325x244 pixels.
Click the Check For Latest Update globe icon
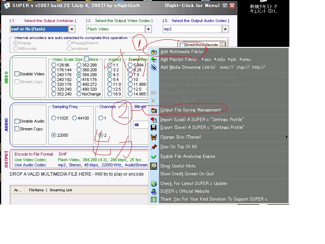pos(154,184)
